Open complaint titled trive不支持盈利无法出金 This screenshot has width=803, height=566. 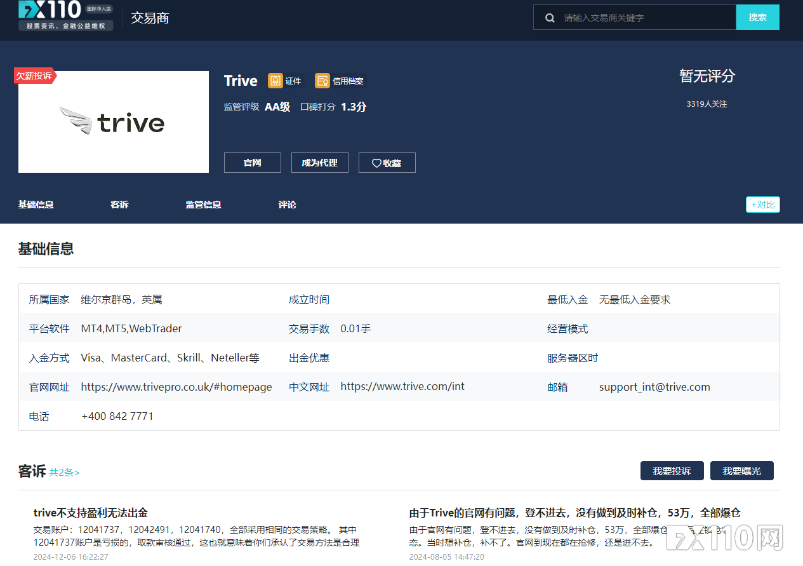click(x=91, y=513)
